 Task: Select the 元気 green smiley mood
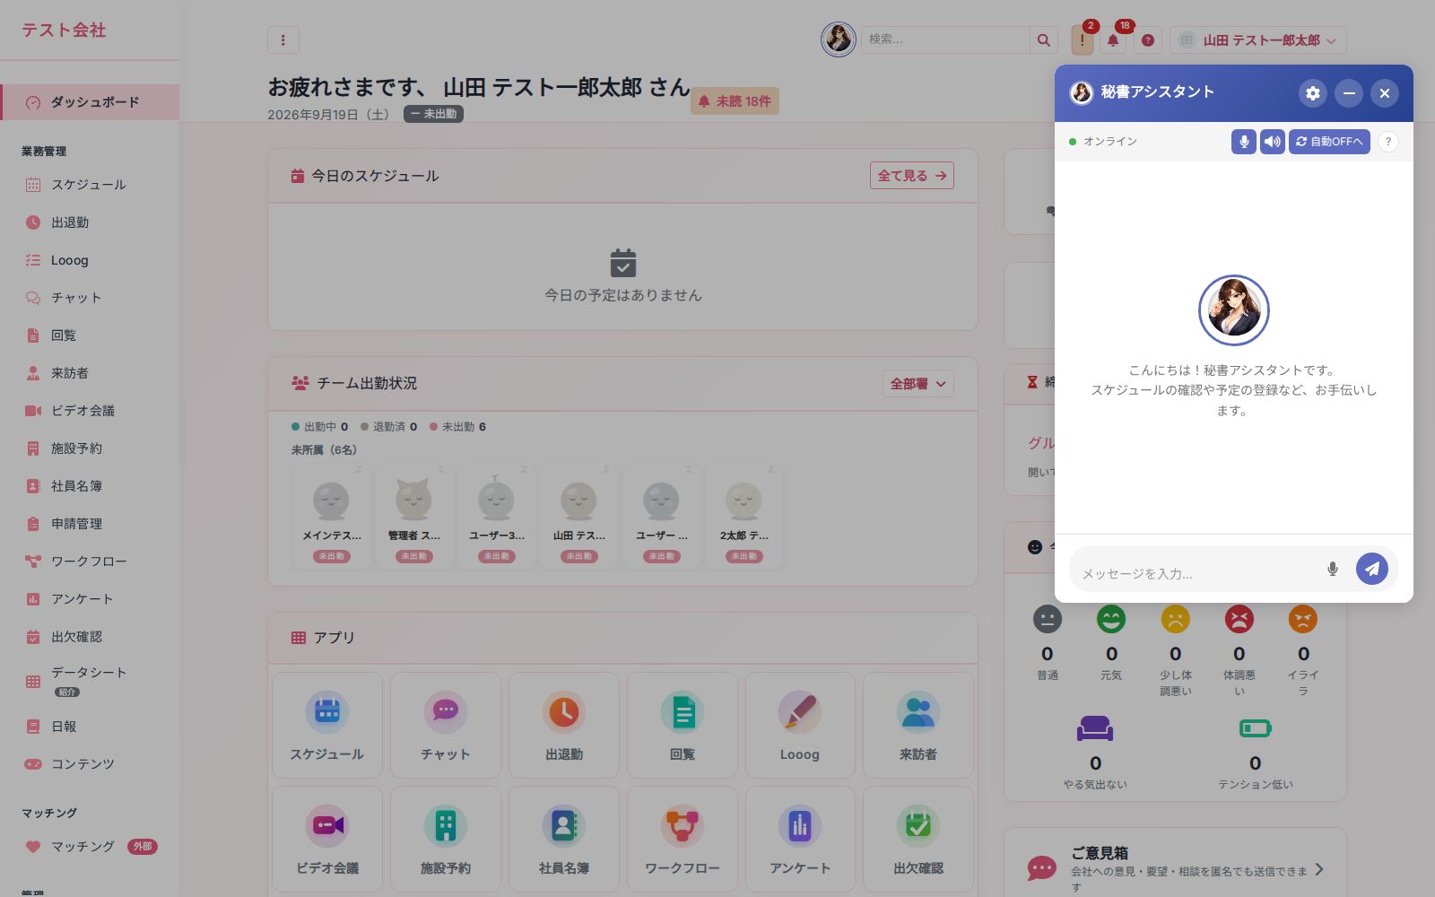1111,619
